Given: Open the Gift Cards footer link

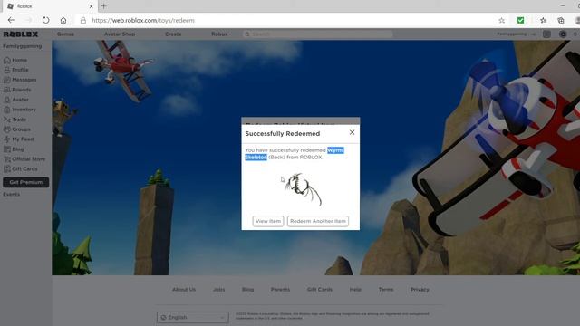Looking at the screenshot, I should click(x=320, y=290).
